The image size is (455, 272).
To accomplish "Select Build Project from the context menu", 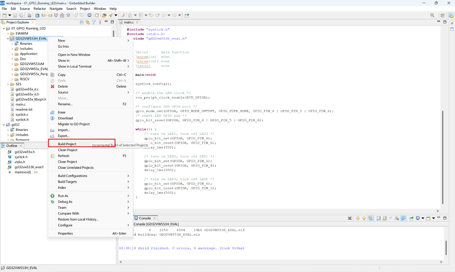I will (x=67, y=144).
